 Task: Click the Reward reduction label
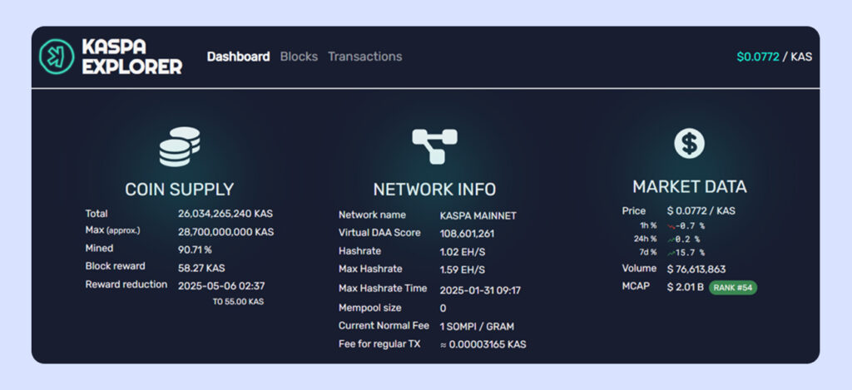click(126, 284)
